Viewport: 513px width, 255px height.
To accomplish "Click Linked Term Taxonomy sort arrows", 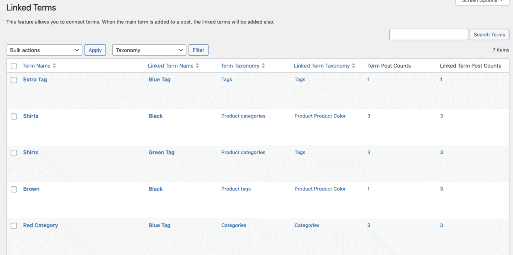I will [353, 66].
